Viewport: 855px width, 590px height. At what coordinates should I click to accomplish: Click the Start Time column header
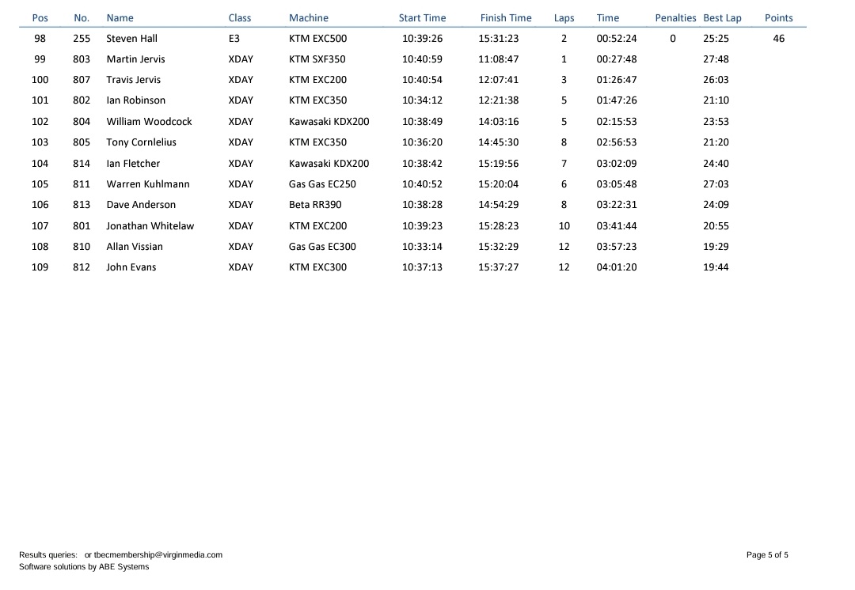[x=422, y=18]
